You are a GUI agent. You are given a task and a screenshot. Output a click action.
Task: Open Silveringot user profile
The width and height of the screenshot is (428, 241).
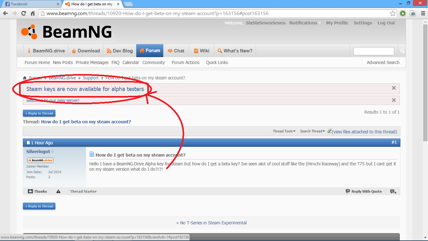click(x=38, y=152)
